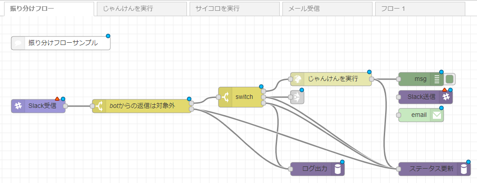Select the unlabeled gray link-out node
The image size is (477, 183).
[x=297, y=97]
